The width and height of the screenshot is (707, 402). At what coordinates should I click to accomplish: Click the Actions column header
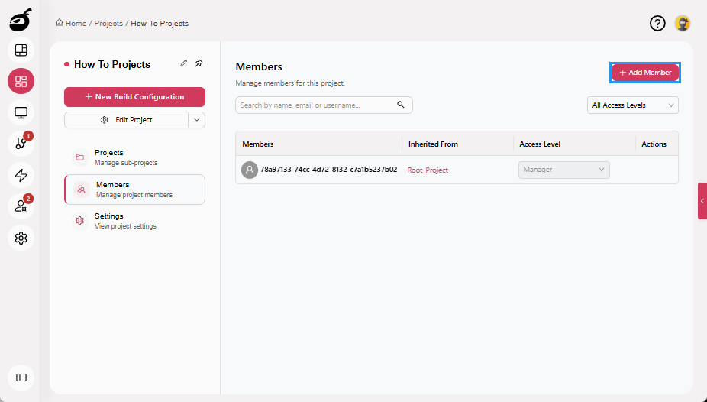pyautogui.click(x=654, y=144)
